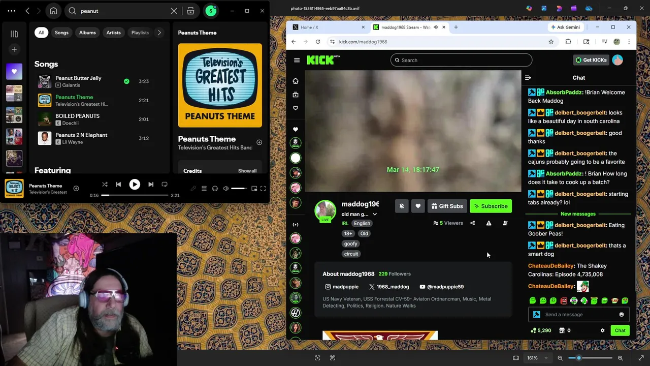The image size is (650, 366).
Task: Open Kick hamburger sidebar menu
Action: [x=297, y=60]
